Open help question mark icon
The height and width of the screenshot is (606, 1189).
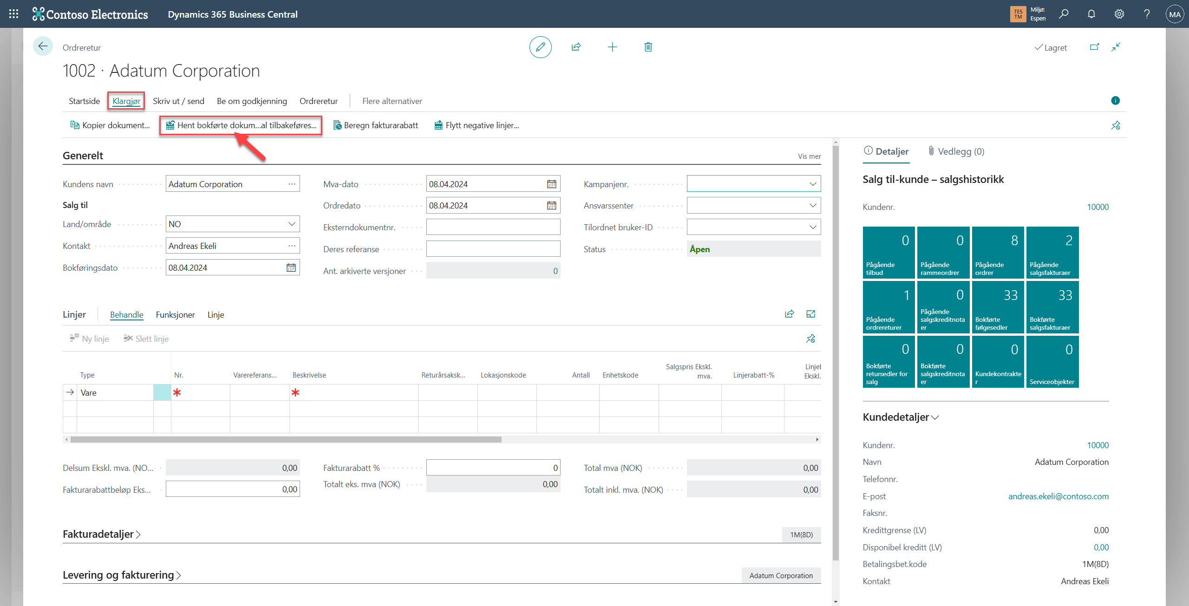click(x=1147, y=14)
